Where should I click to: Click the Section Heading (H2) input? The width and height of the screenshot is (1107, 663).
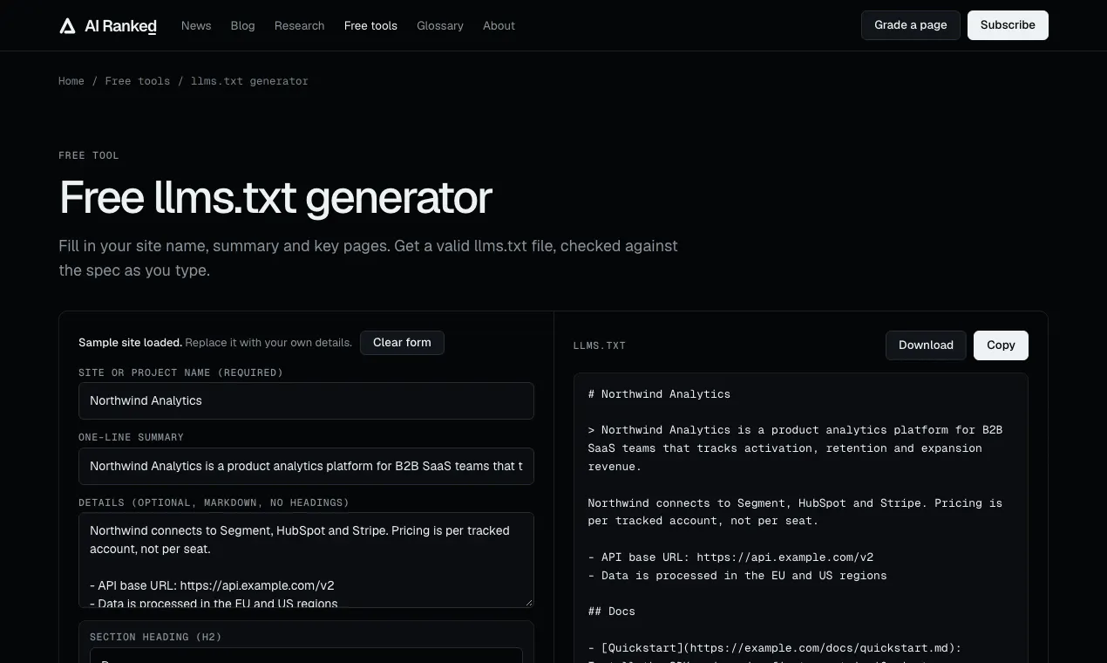coord(306,655)
